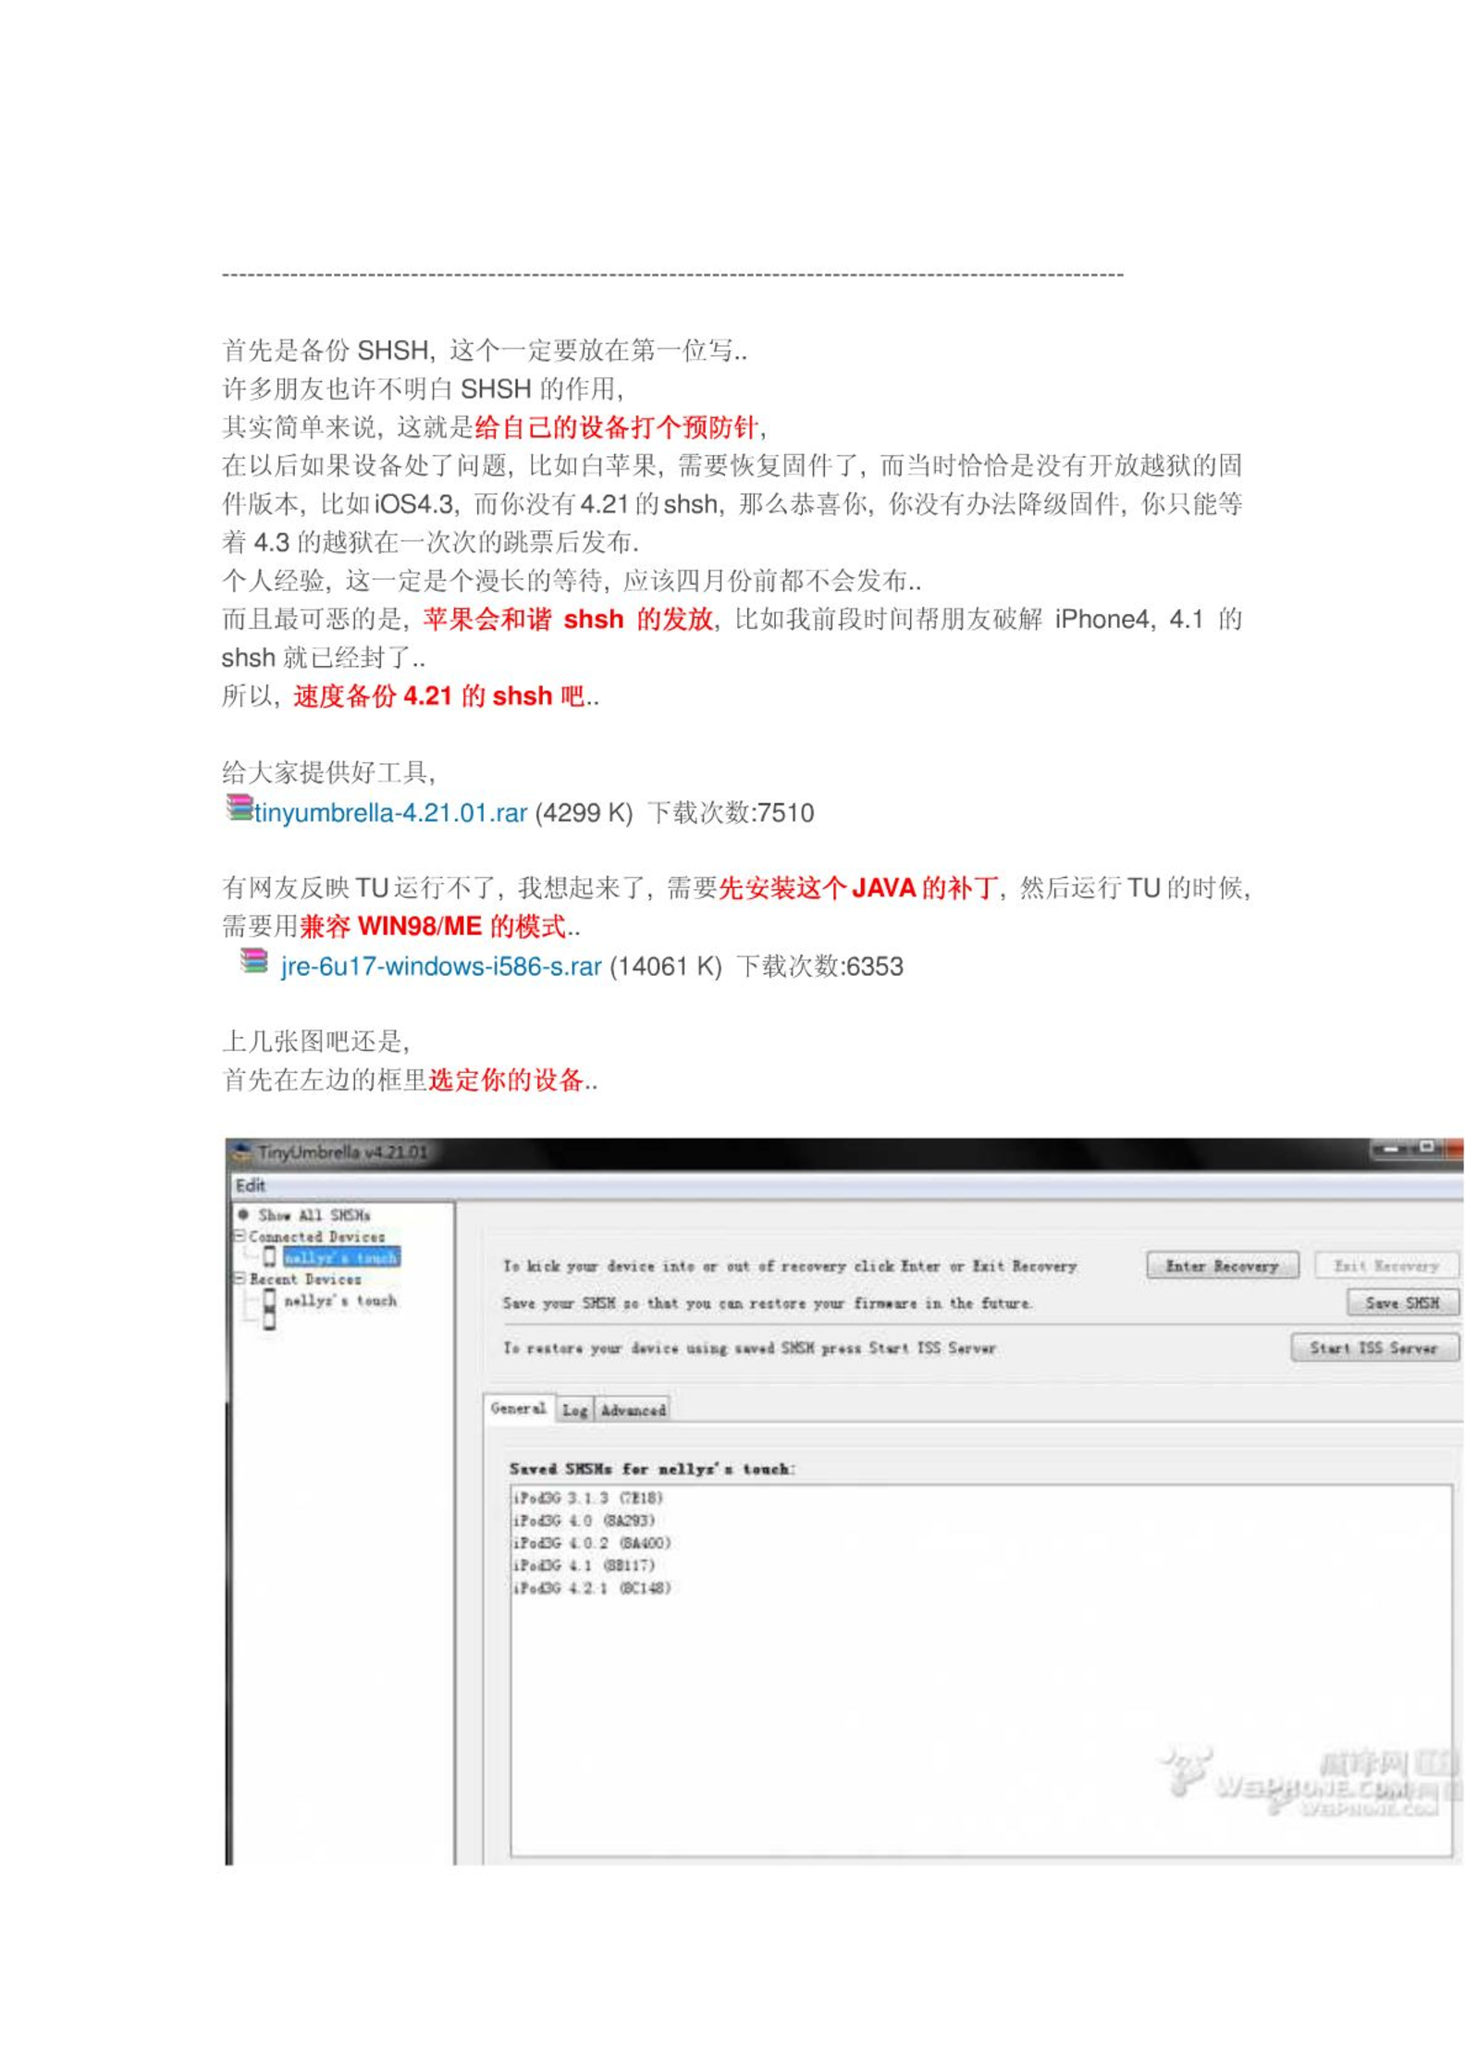Click the download count text 下载次数:7510
The image size is (1465, 2072).
731,813
